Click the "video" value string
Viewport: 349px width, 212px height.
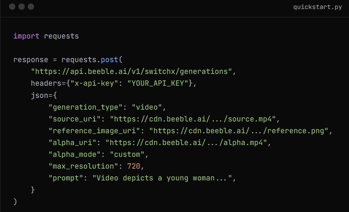(x=147, y=107)
